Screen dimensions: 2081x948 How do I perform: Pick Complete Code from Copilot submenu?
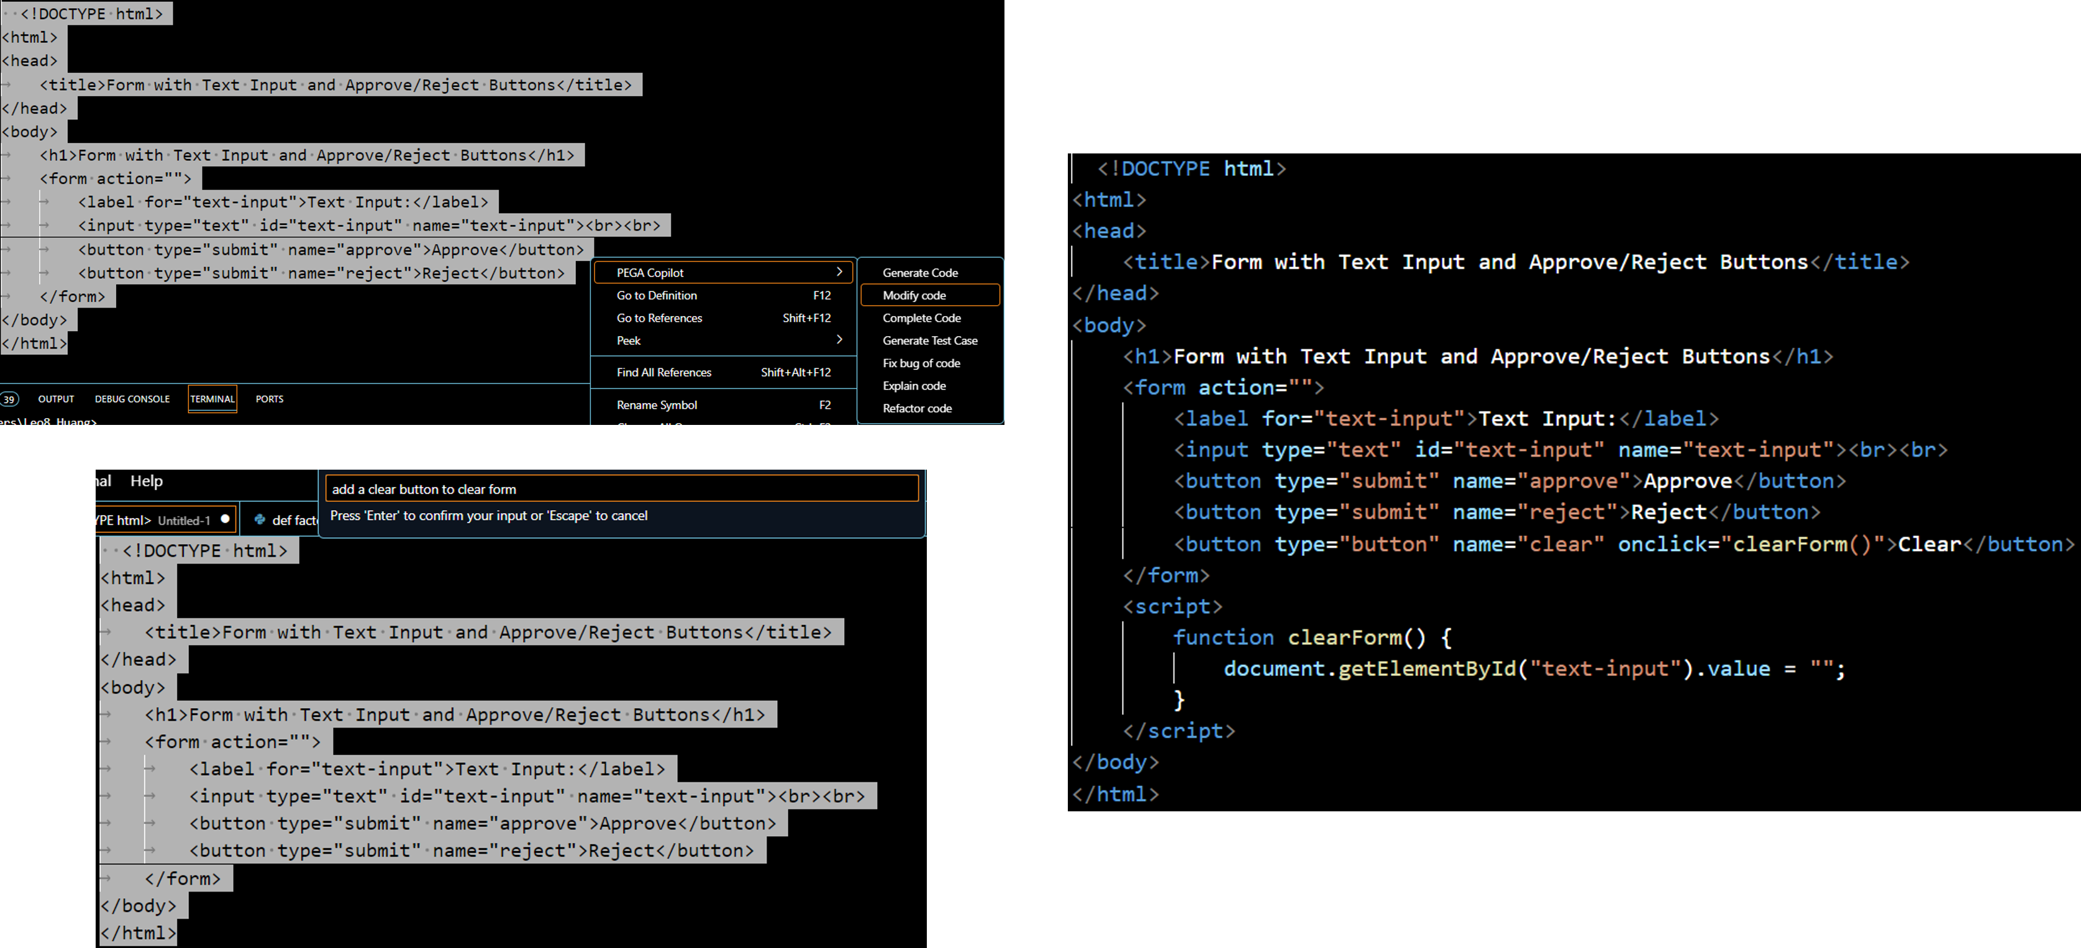point(930,317)
